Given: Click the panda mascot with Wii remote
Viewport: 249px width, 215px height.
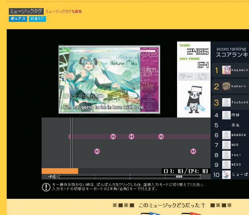Looking at the screenshot, I should coord(195,100).
